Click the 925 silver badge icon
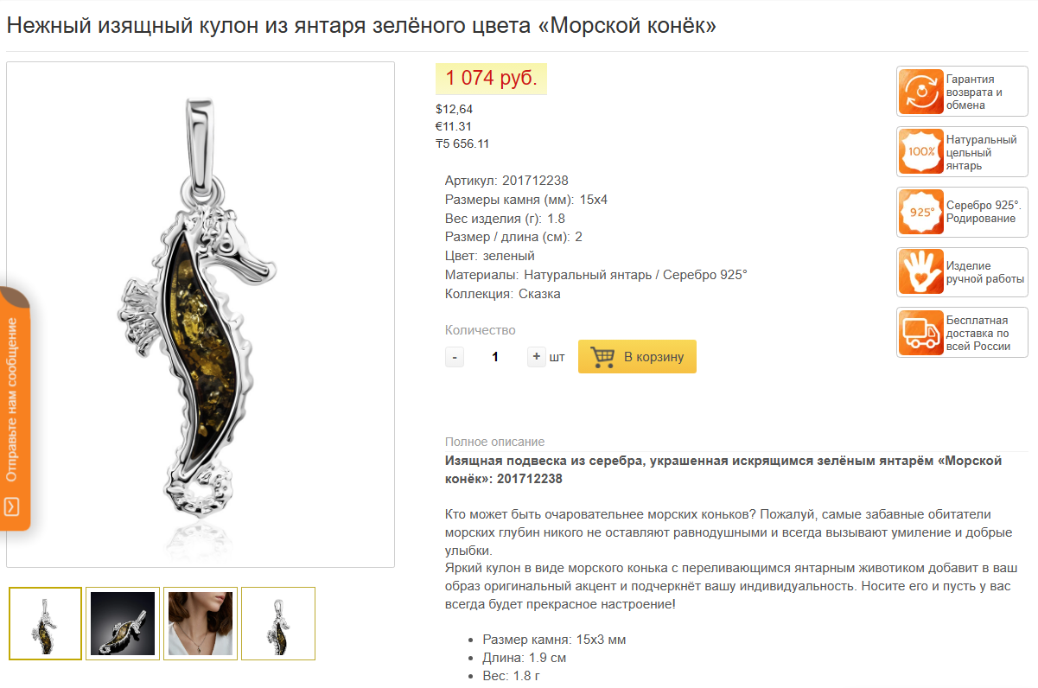The width and height of the screenshot is (1038, 688). click(921, 212)
